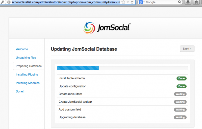This screenshot has width=202, height=129.
Task: Bookmark this page with the star icon
Action: point(123,2)
